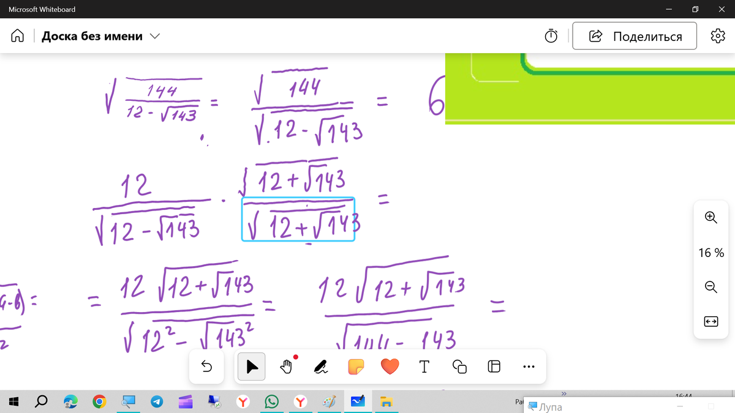Image resolution: width=735 pixels, height=413 pixels.
Task: Click the selected handwritten denominator box
Action: click(298, 219)
